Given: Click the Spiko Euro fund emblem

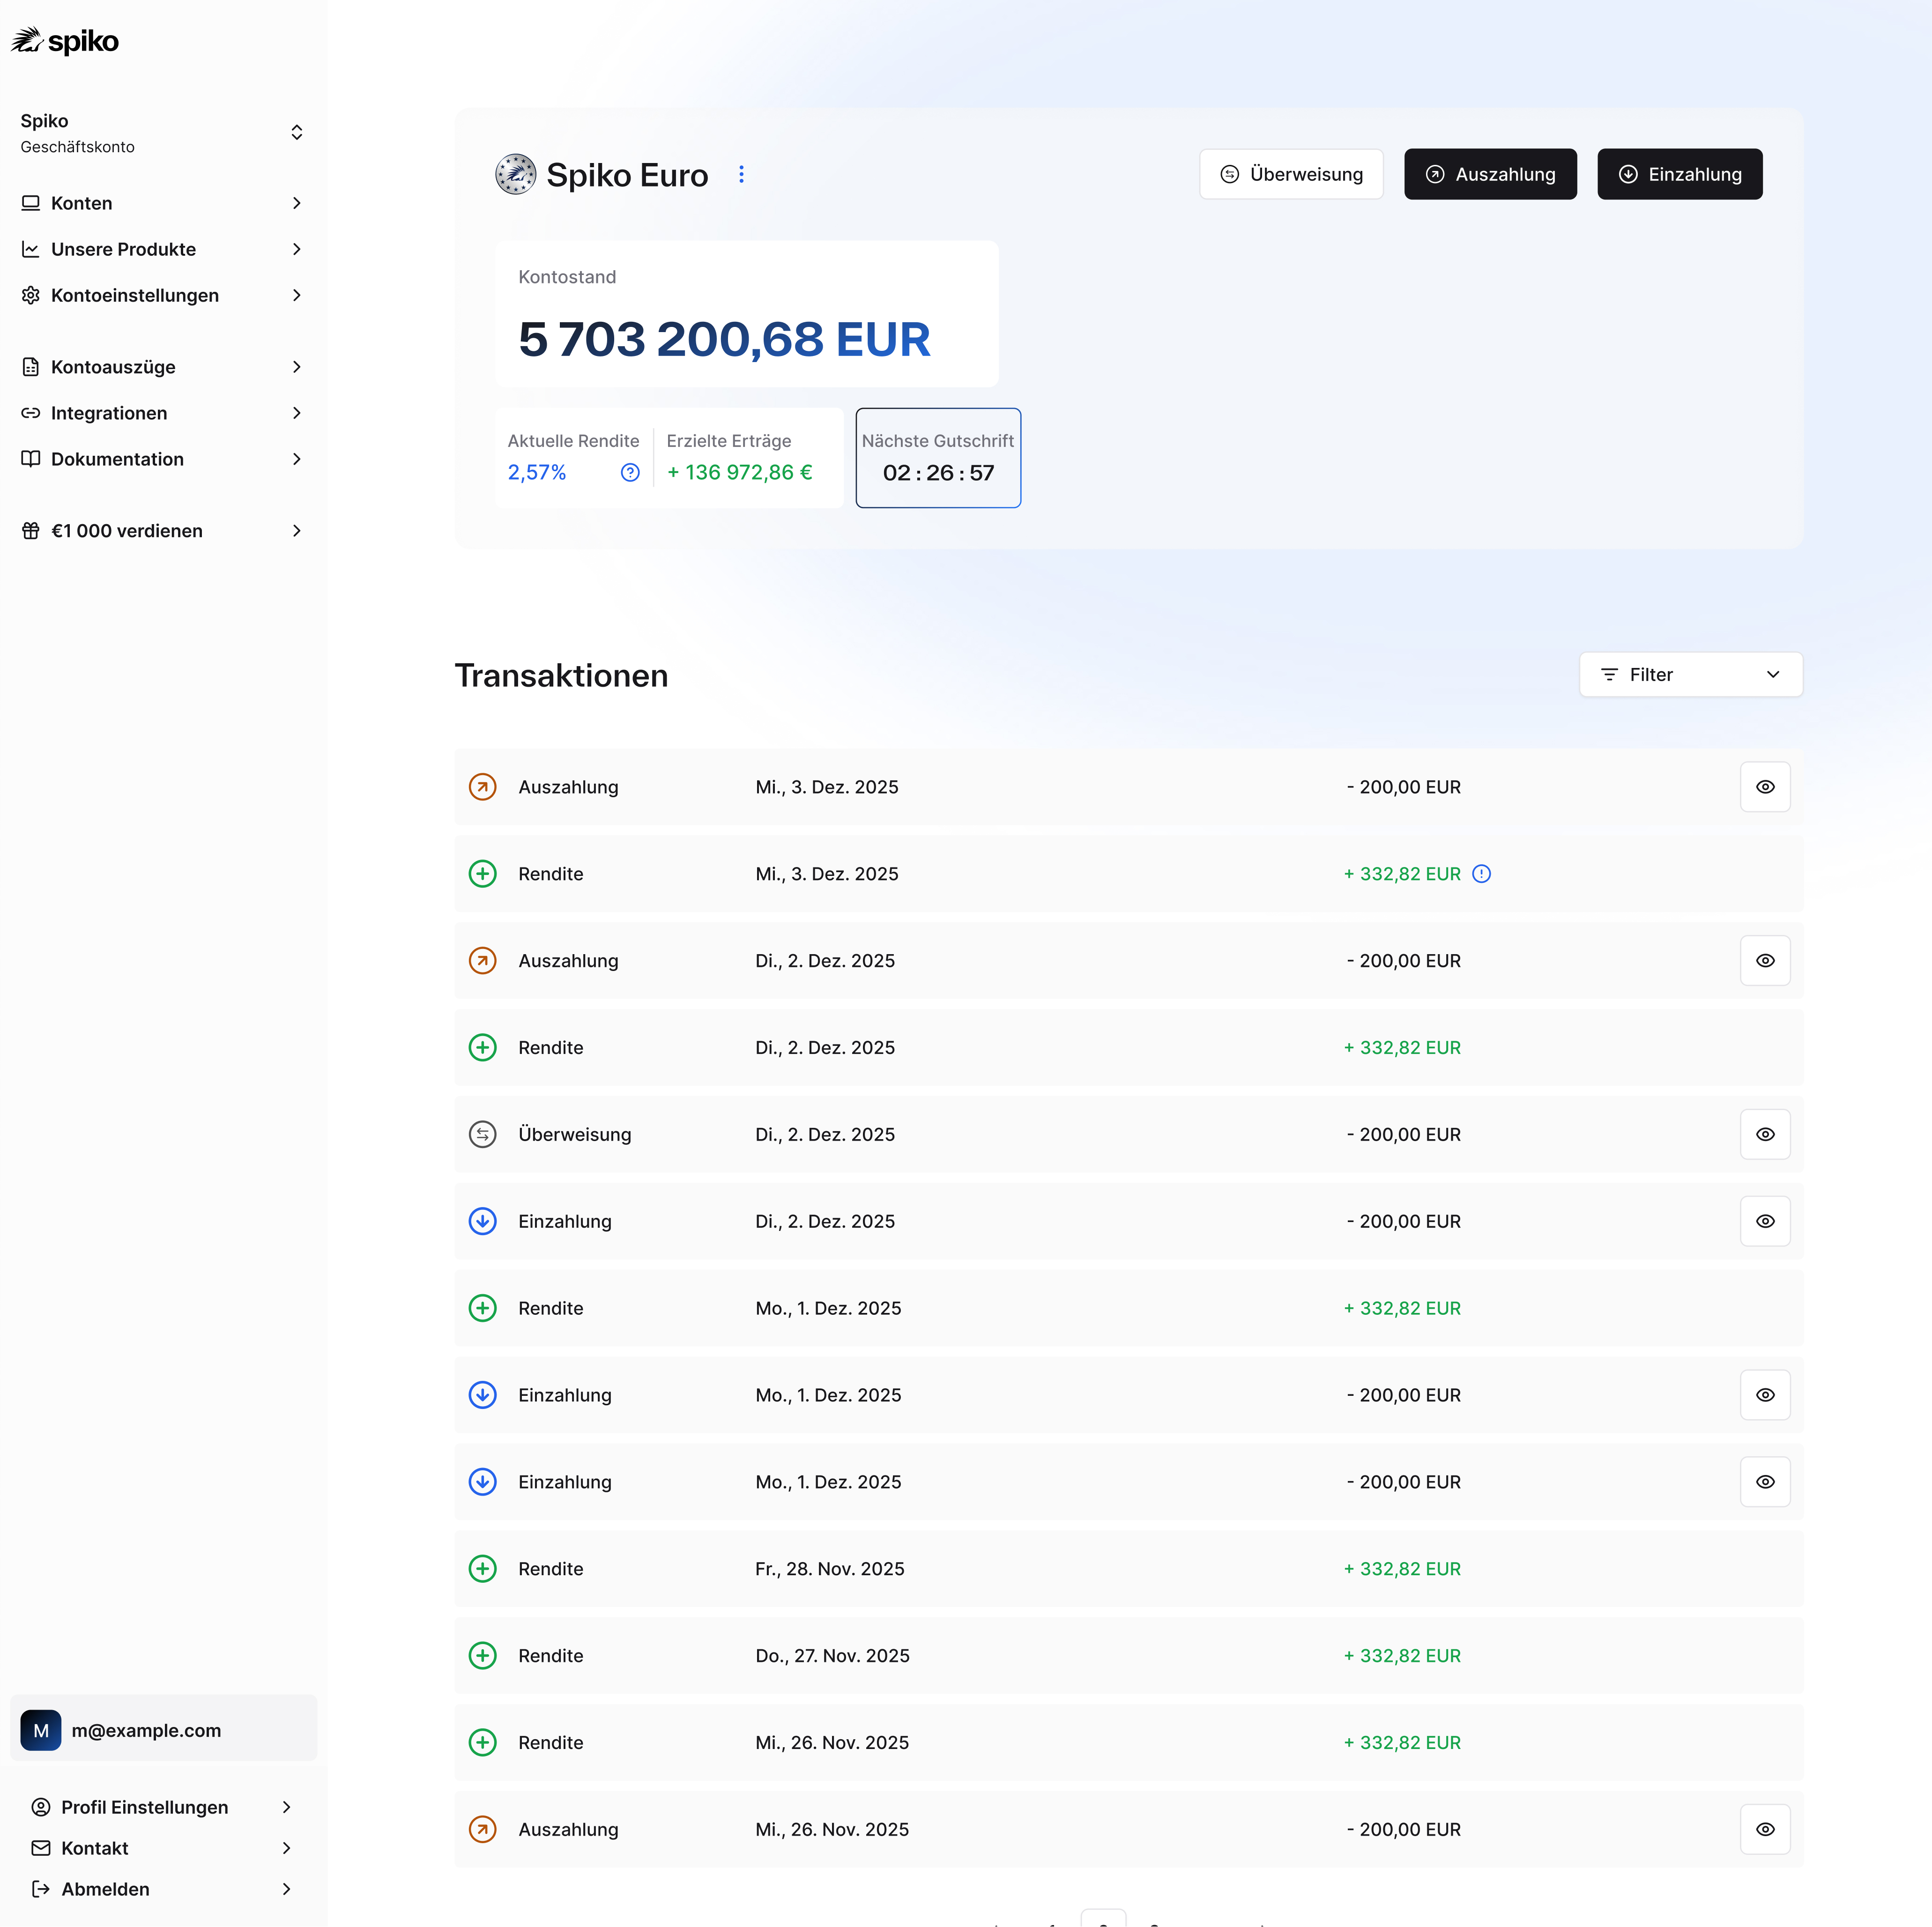Looking at the screenshot, I should click(516, 174).
